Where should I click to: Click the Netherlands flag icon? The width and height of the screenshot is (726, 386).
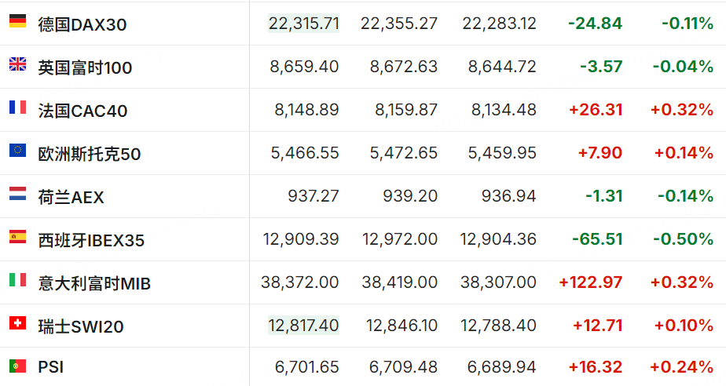tap(17, 194)
